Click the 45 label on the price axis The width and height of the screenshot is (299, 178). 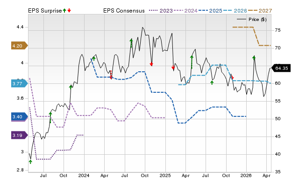click(278, 137)
